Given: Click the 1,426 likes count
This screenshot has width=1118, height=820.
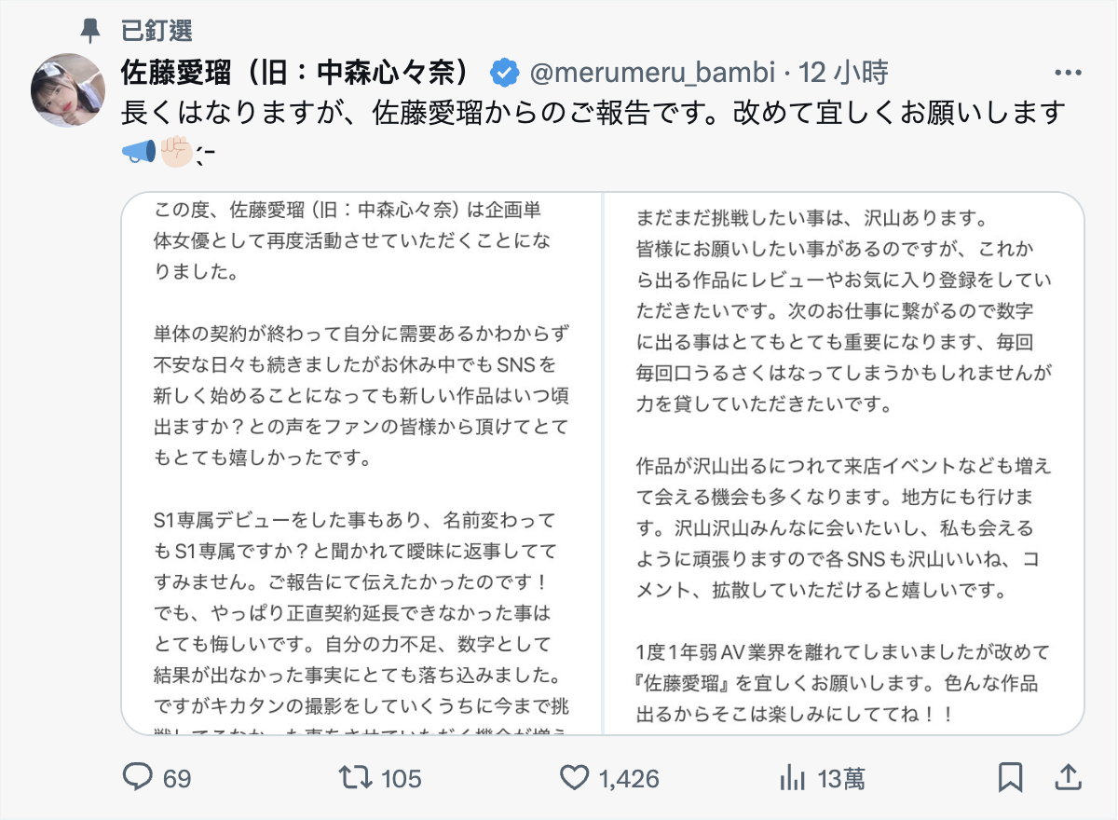Looking at the screenshot, I should coord(629,778).
